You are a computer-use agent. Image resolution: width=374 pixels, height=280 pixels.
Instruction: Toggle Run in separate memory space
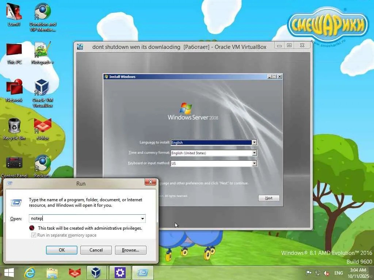click(x=34, y=235)
